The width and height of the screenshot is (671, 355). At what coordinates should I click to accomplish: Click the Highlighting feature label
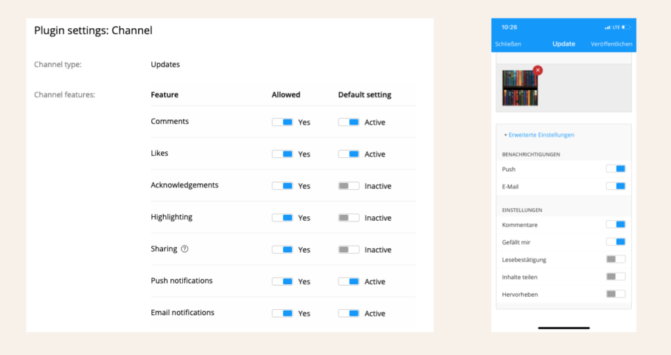tap(172, 217)
